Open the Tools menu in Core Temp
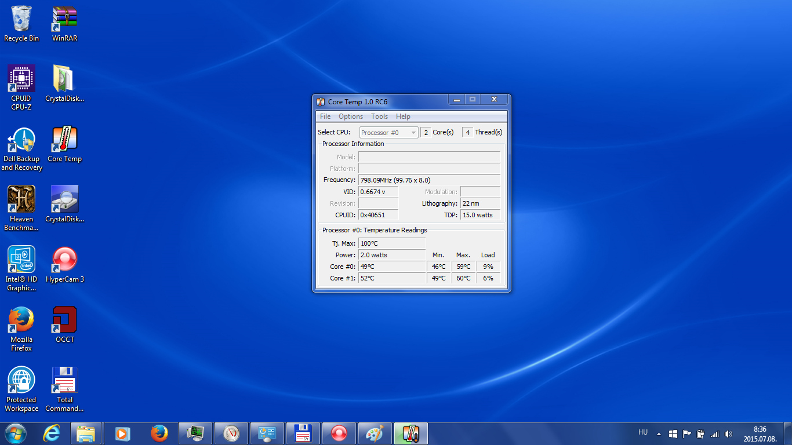This screenshot has height=445, width=792. (x=379, y=116)
